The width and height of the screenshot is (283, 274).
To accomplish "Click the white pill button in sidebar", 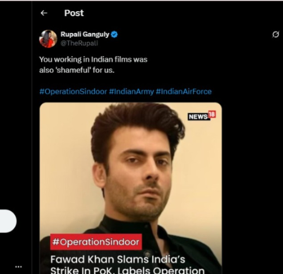I will pyautogui.click(x=8, y=221).
